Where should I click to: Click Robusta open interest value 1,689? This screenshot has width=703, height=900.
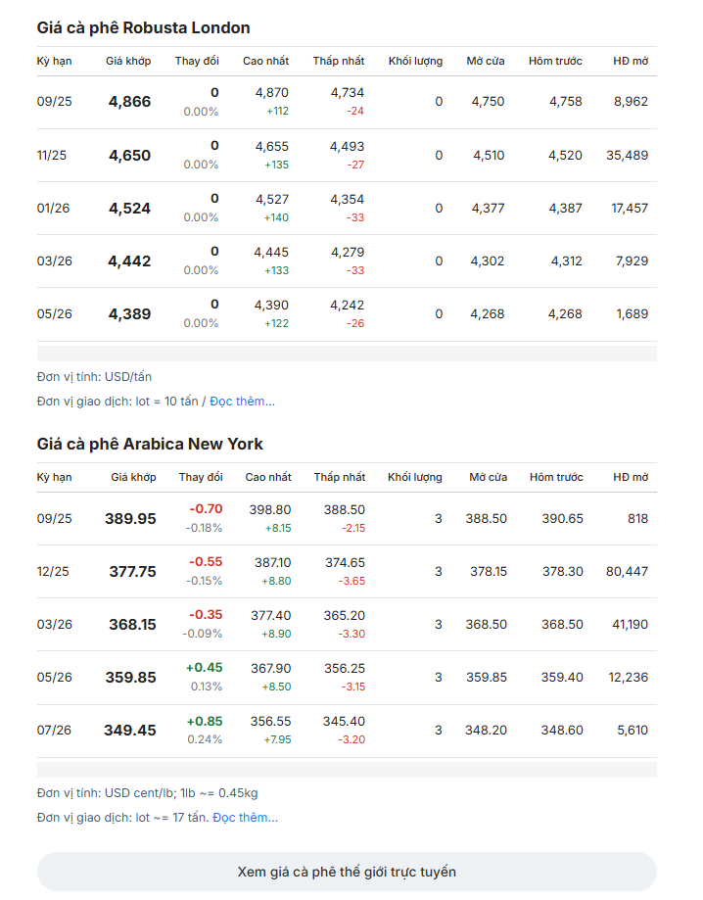coord(632,314)
